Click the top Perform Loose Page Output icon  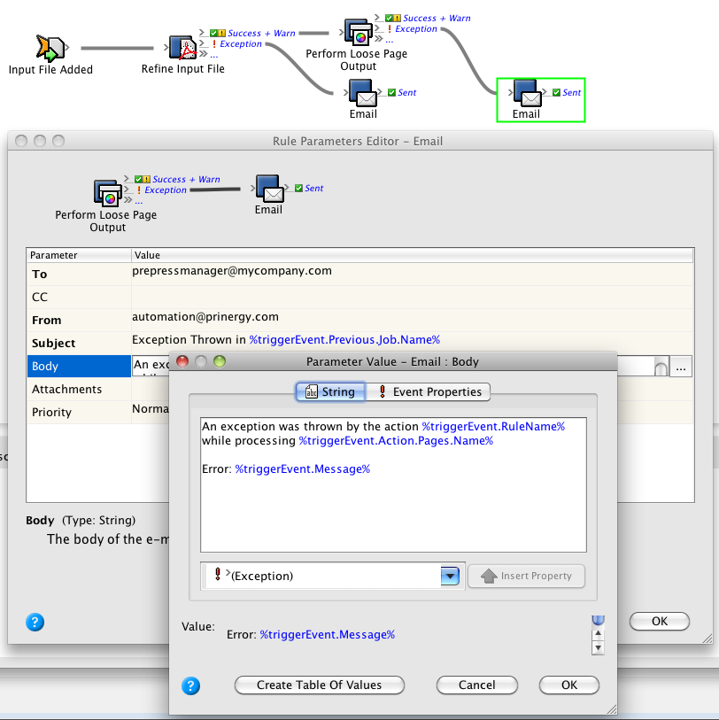[x=358, y=33]
